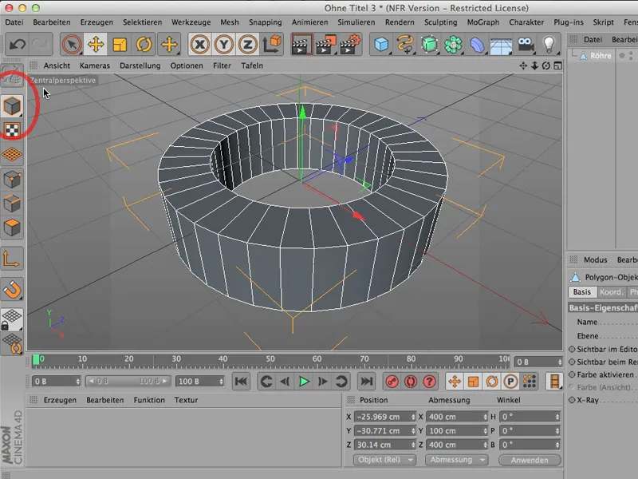
Task: Enable Polygons mode in left sidebar
Action: [13, 228]
